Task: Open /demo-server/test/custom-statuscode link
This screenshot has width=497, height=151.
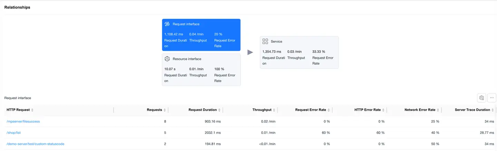Action: 35,144
